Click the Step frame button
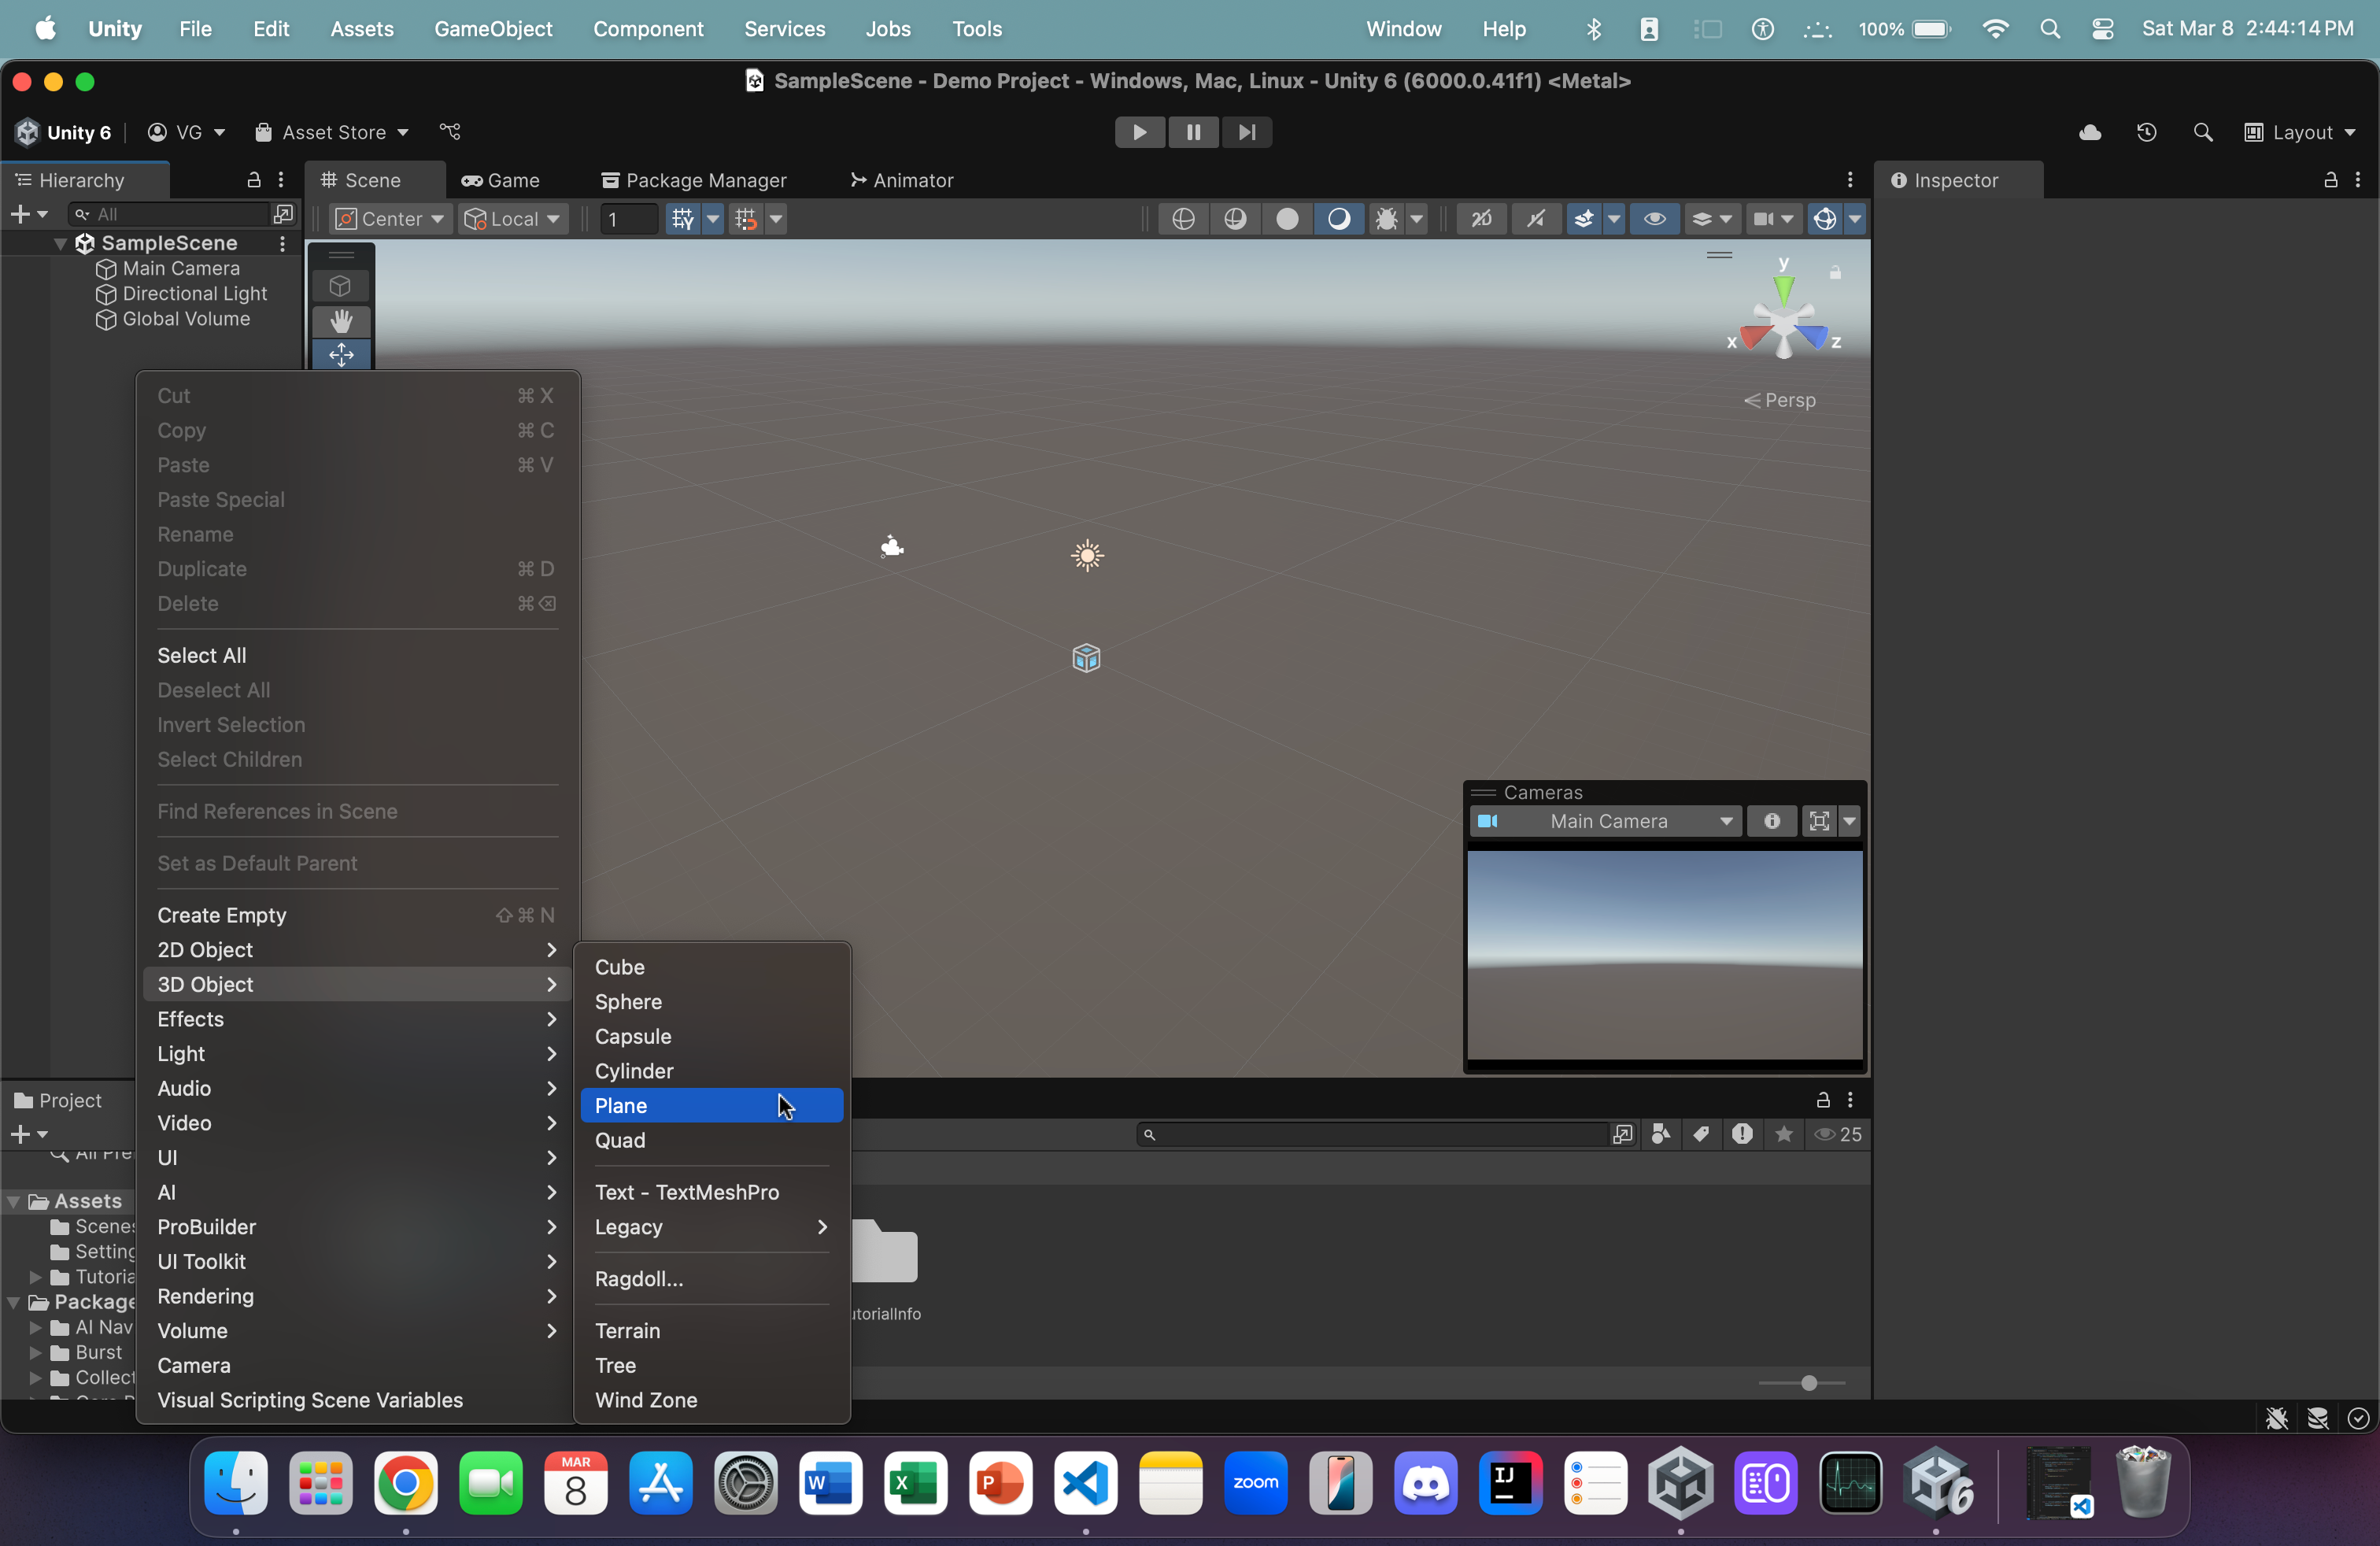Image resolution: width=2380 pixels, height=1546 pixels. coord(1246,132)
